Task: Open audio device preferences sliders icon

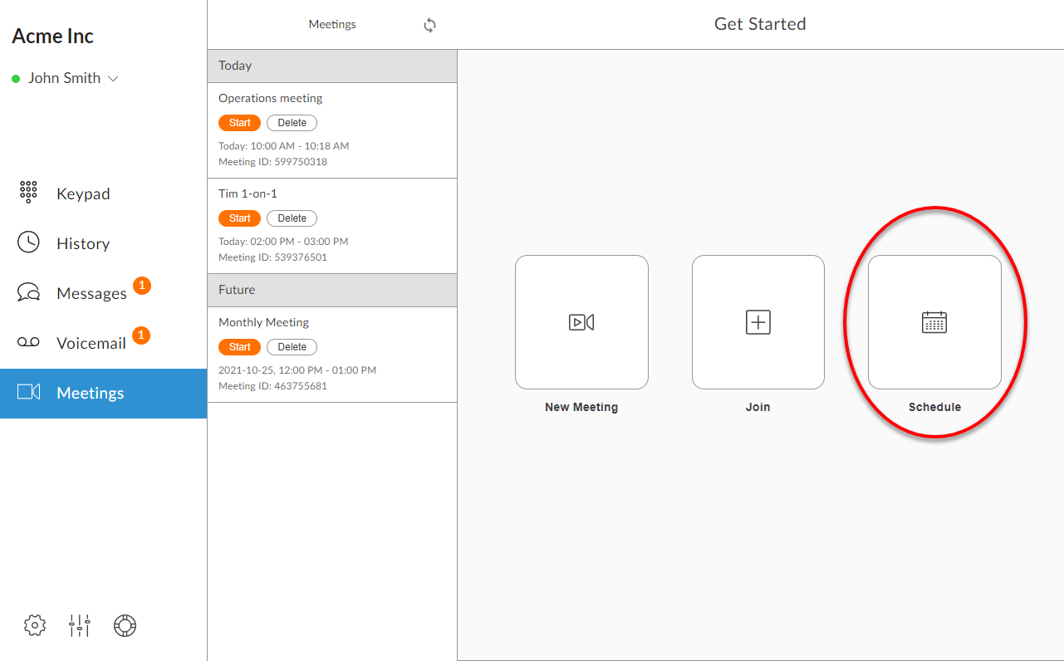Action: [x=79, y=625]
